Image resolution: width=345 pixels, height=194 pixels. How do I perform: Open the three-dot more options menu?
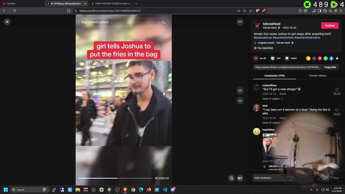pos(240,22)
